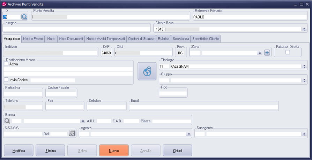Image resolution: width=312 pixels, height=160 pixels.
Task: Click the Elimina button
Action: tap(50, 151)
